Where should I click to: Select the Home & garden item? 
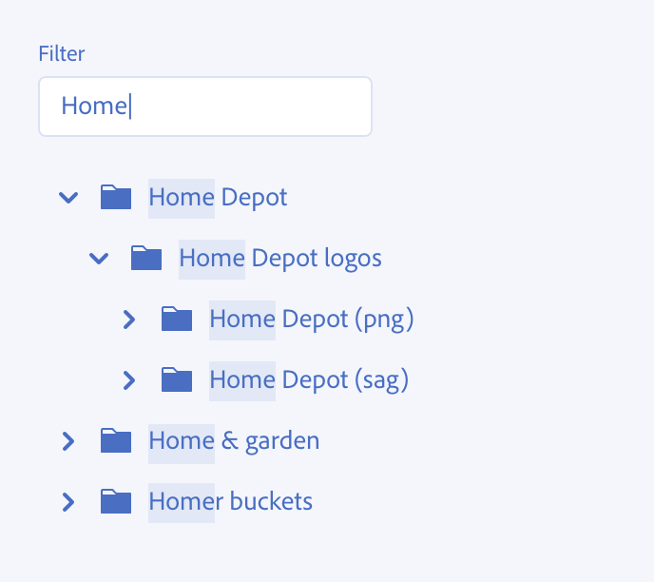click(234, 441)
